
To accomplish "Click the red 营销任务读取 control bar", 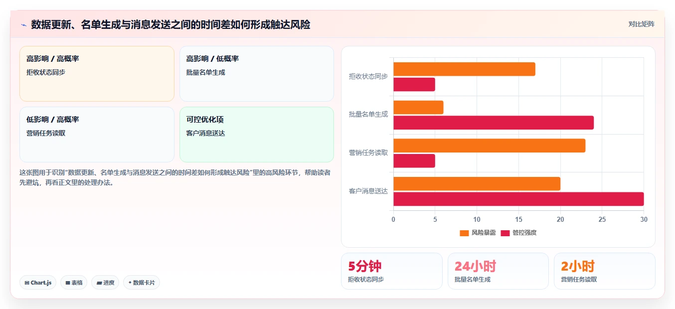I will [414, 161].
